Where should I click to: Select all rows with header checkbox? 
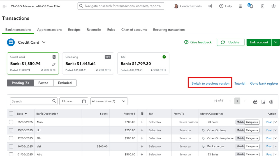pos(11,114)
